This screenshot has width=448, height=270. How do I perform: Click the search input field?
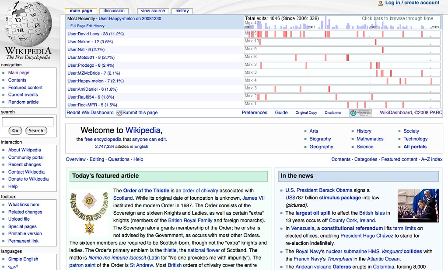[28, 122]
